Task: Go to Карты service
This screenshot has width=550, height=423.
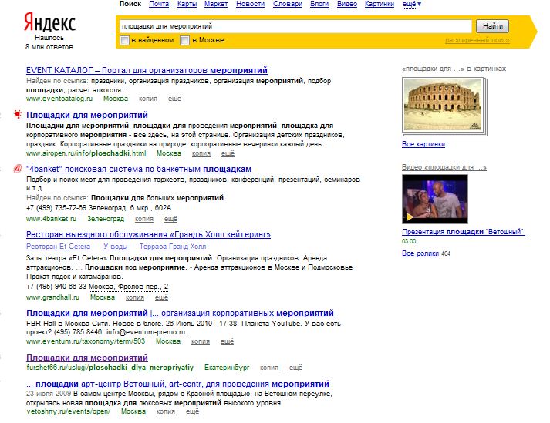Action: click(x=187, y=4)
